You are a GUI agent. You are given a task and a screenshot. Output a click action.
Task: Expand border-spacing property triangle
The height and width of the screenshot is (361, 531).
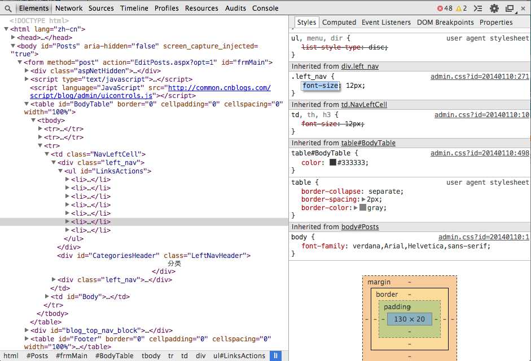(x=363, y=199)
